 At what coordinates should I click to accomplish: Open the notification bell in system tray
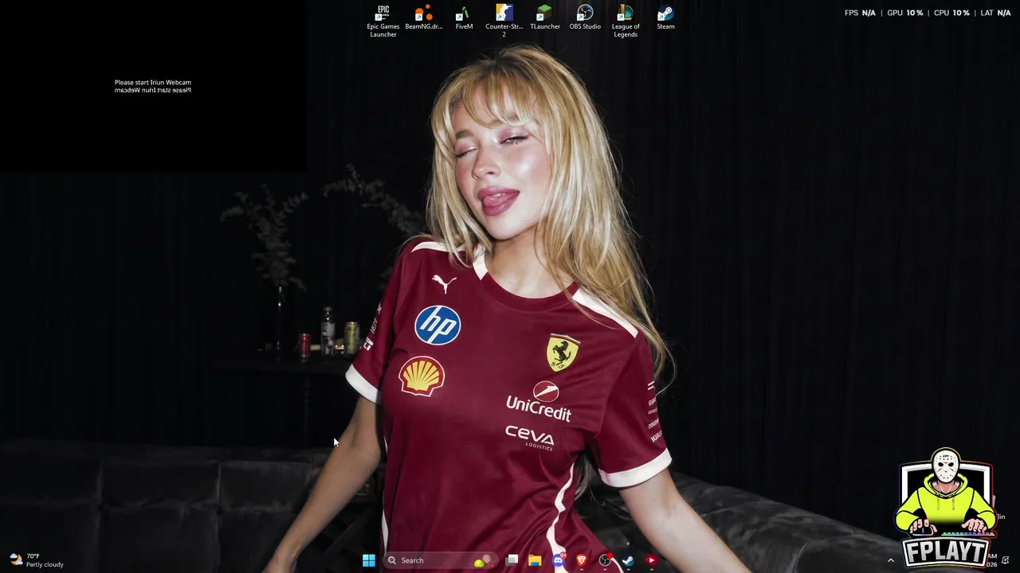click(x=1006, y=560)
